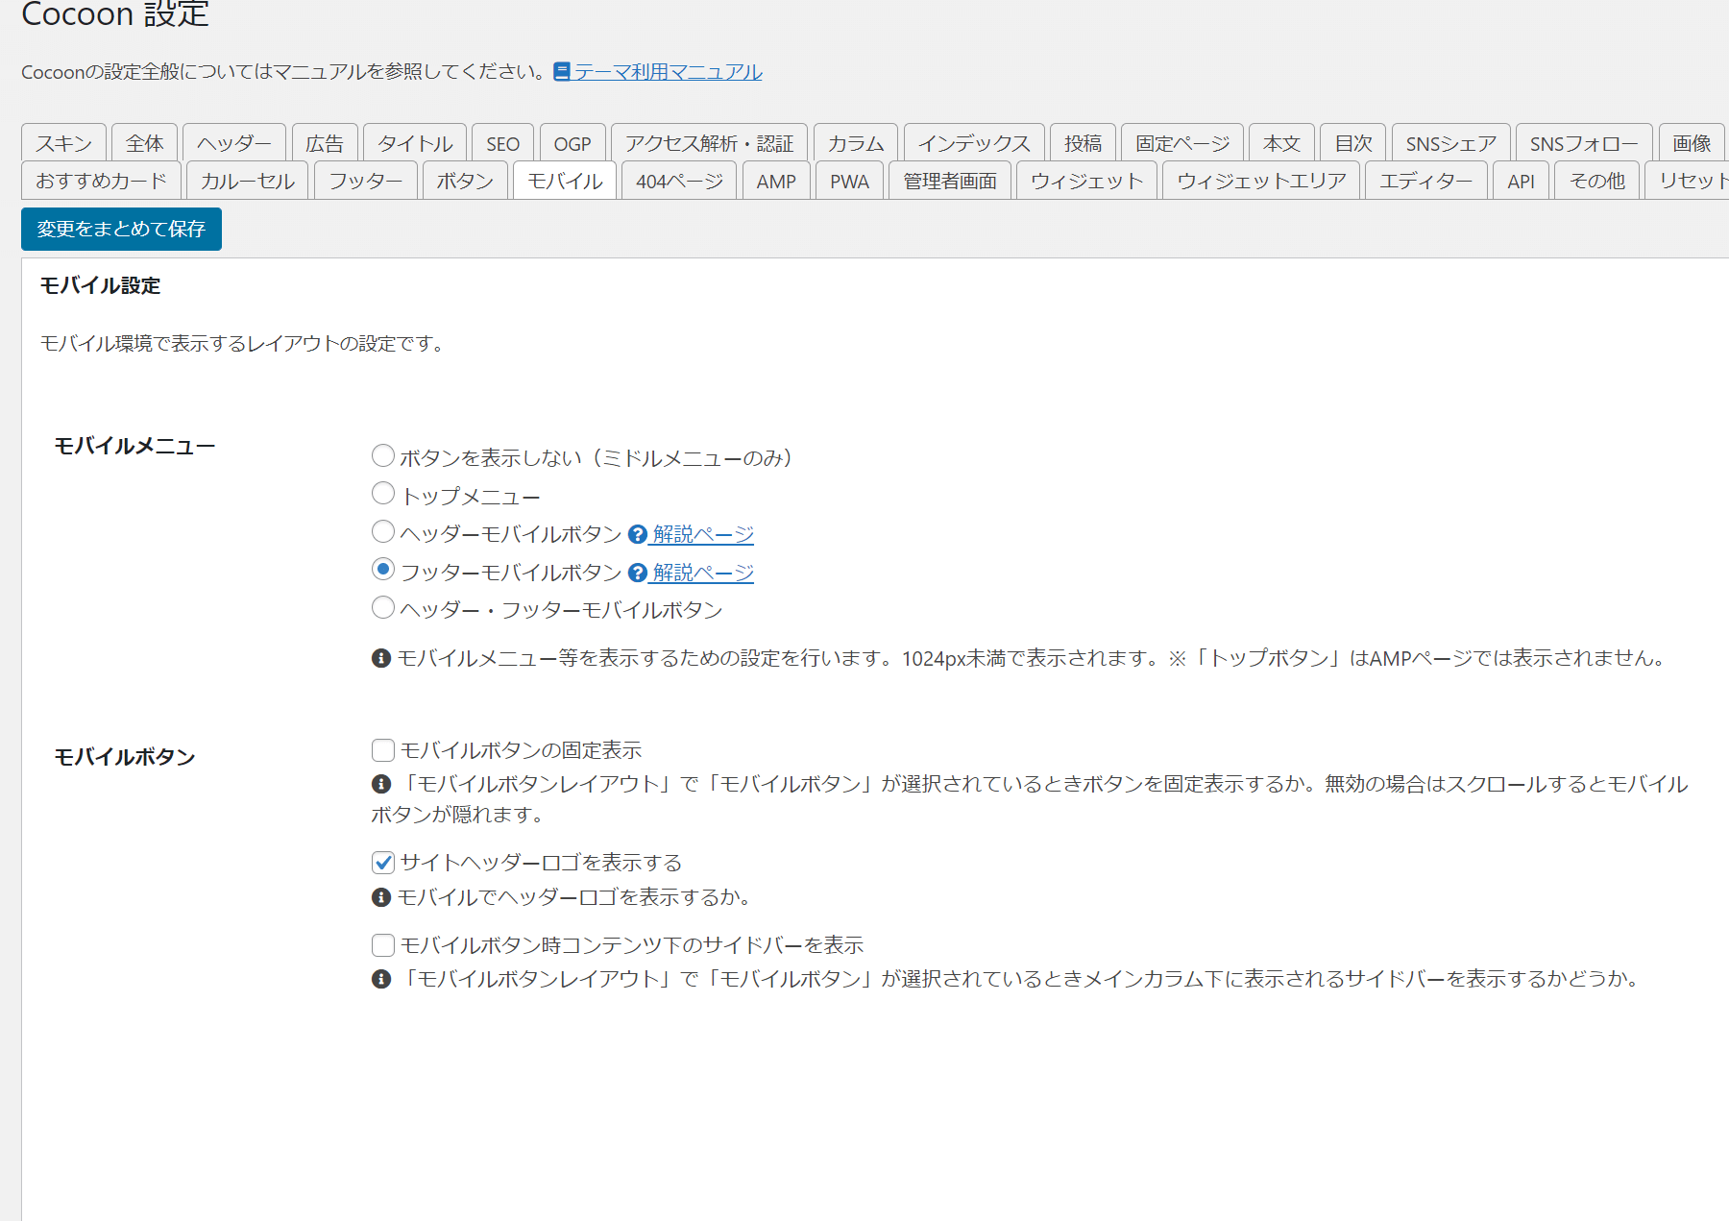Open the インデックス tab
The height and width of the screenshot is (1221, 1729).
(x=974, y=143)
